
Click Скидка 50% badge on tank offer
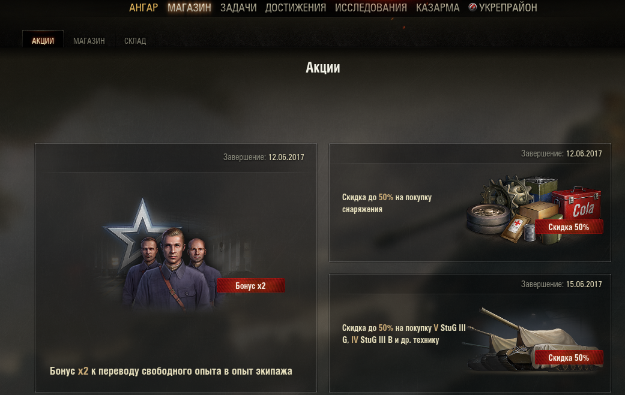point(569,358)
